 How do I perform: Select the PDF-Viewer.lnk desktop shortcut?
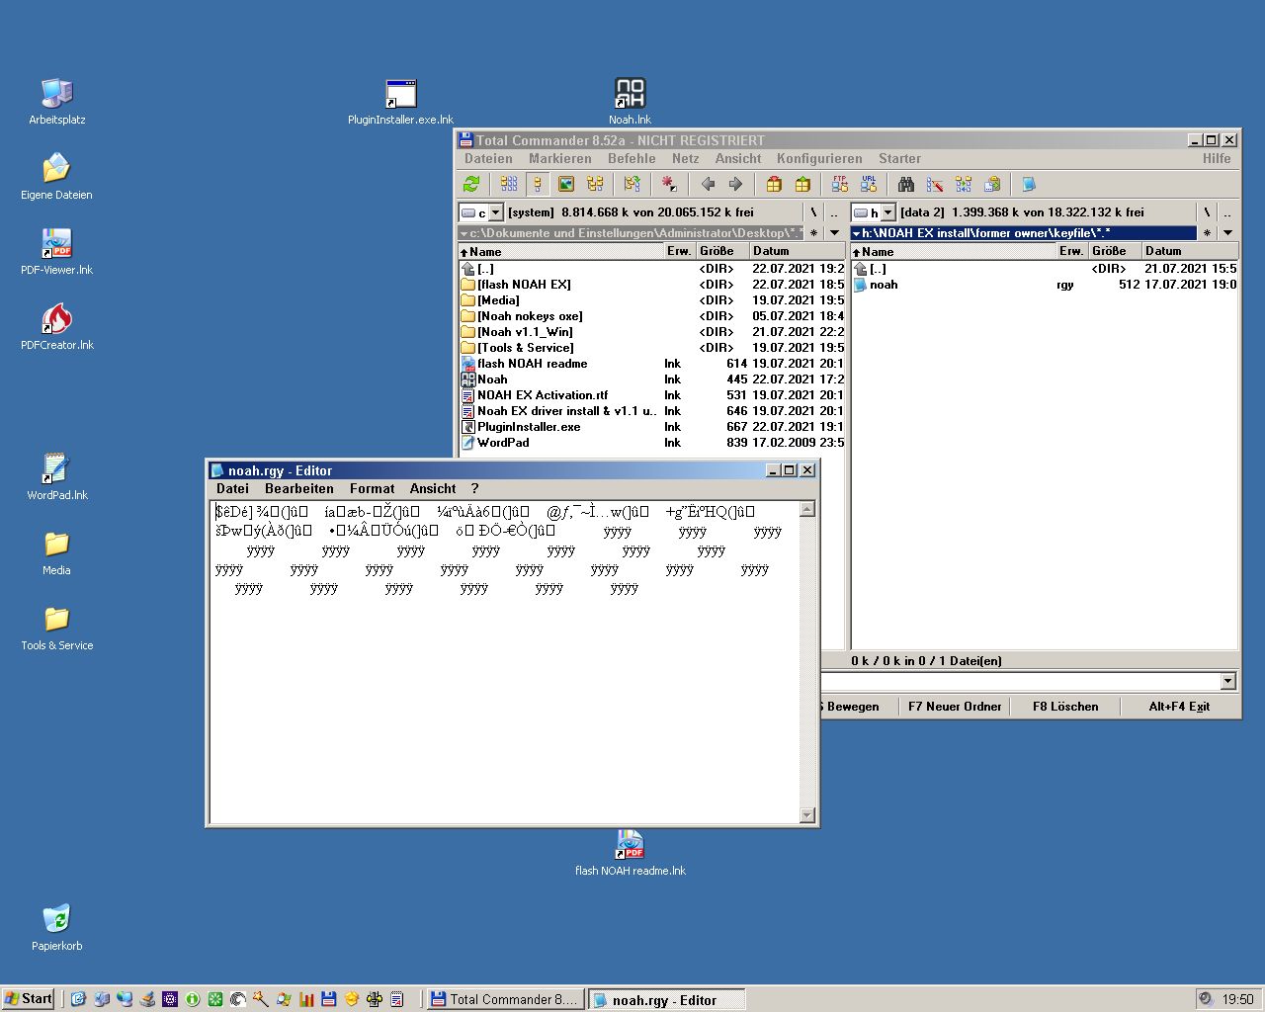click(56, 252)
